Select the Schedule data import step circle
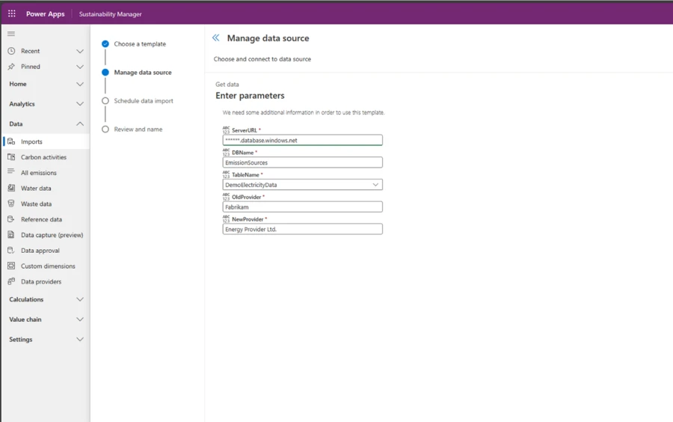The image size is (673, 422). tap(105, 101)
